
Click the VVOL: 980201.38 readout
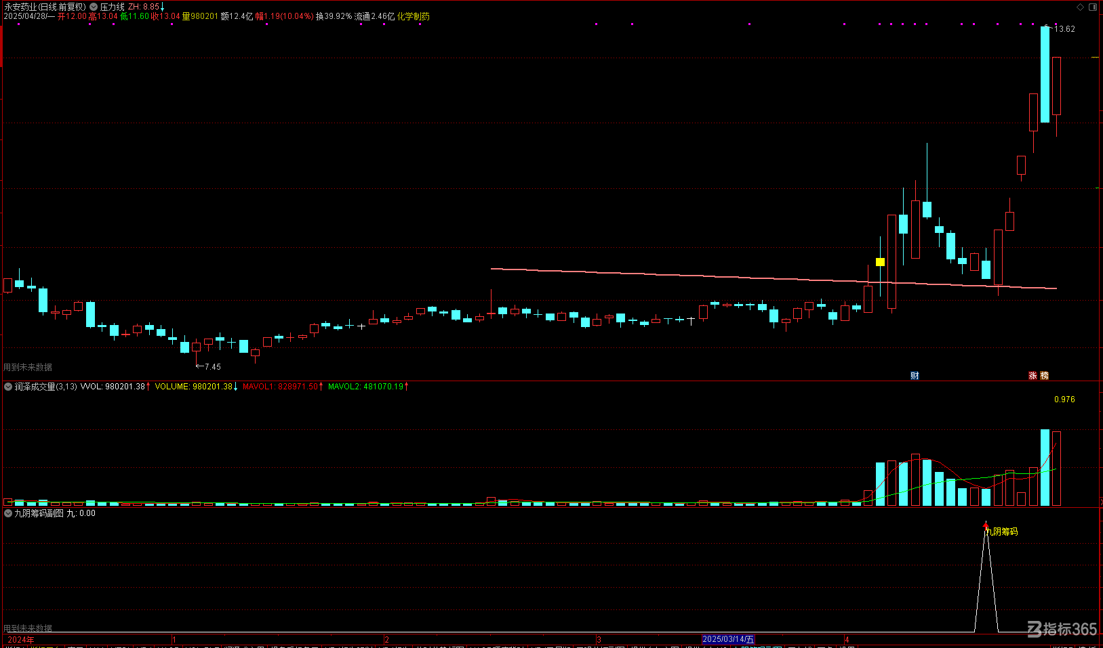pyautogui.click(x=113, y=387)
